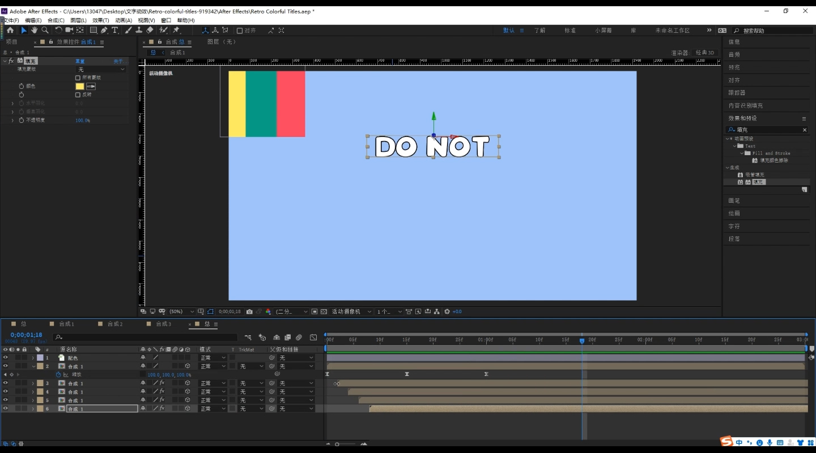Click the timeline layer search field
This screenshot has width=816, height=453.
[144, 337]
